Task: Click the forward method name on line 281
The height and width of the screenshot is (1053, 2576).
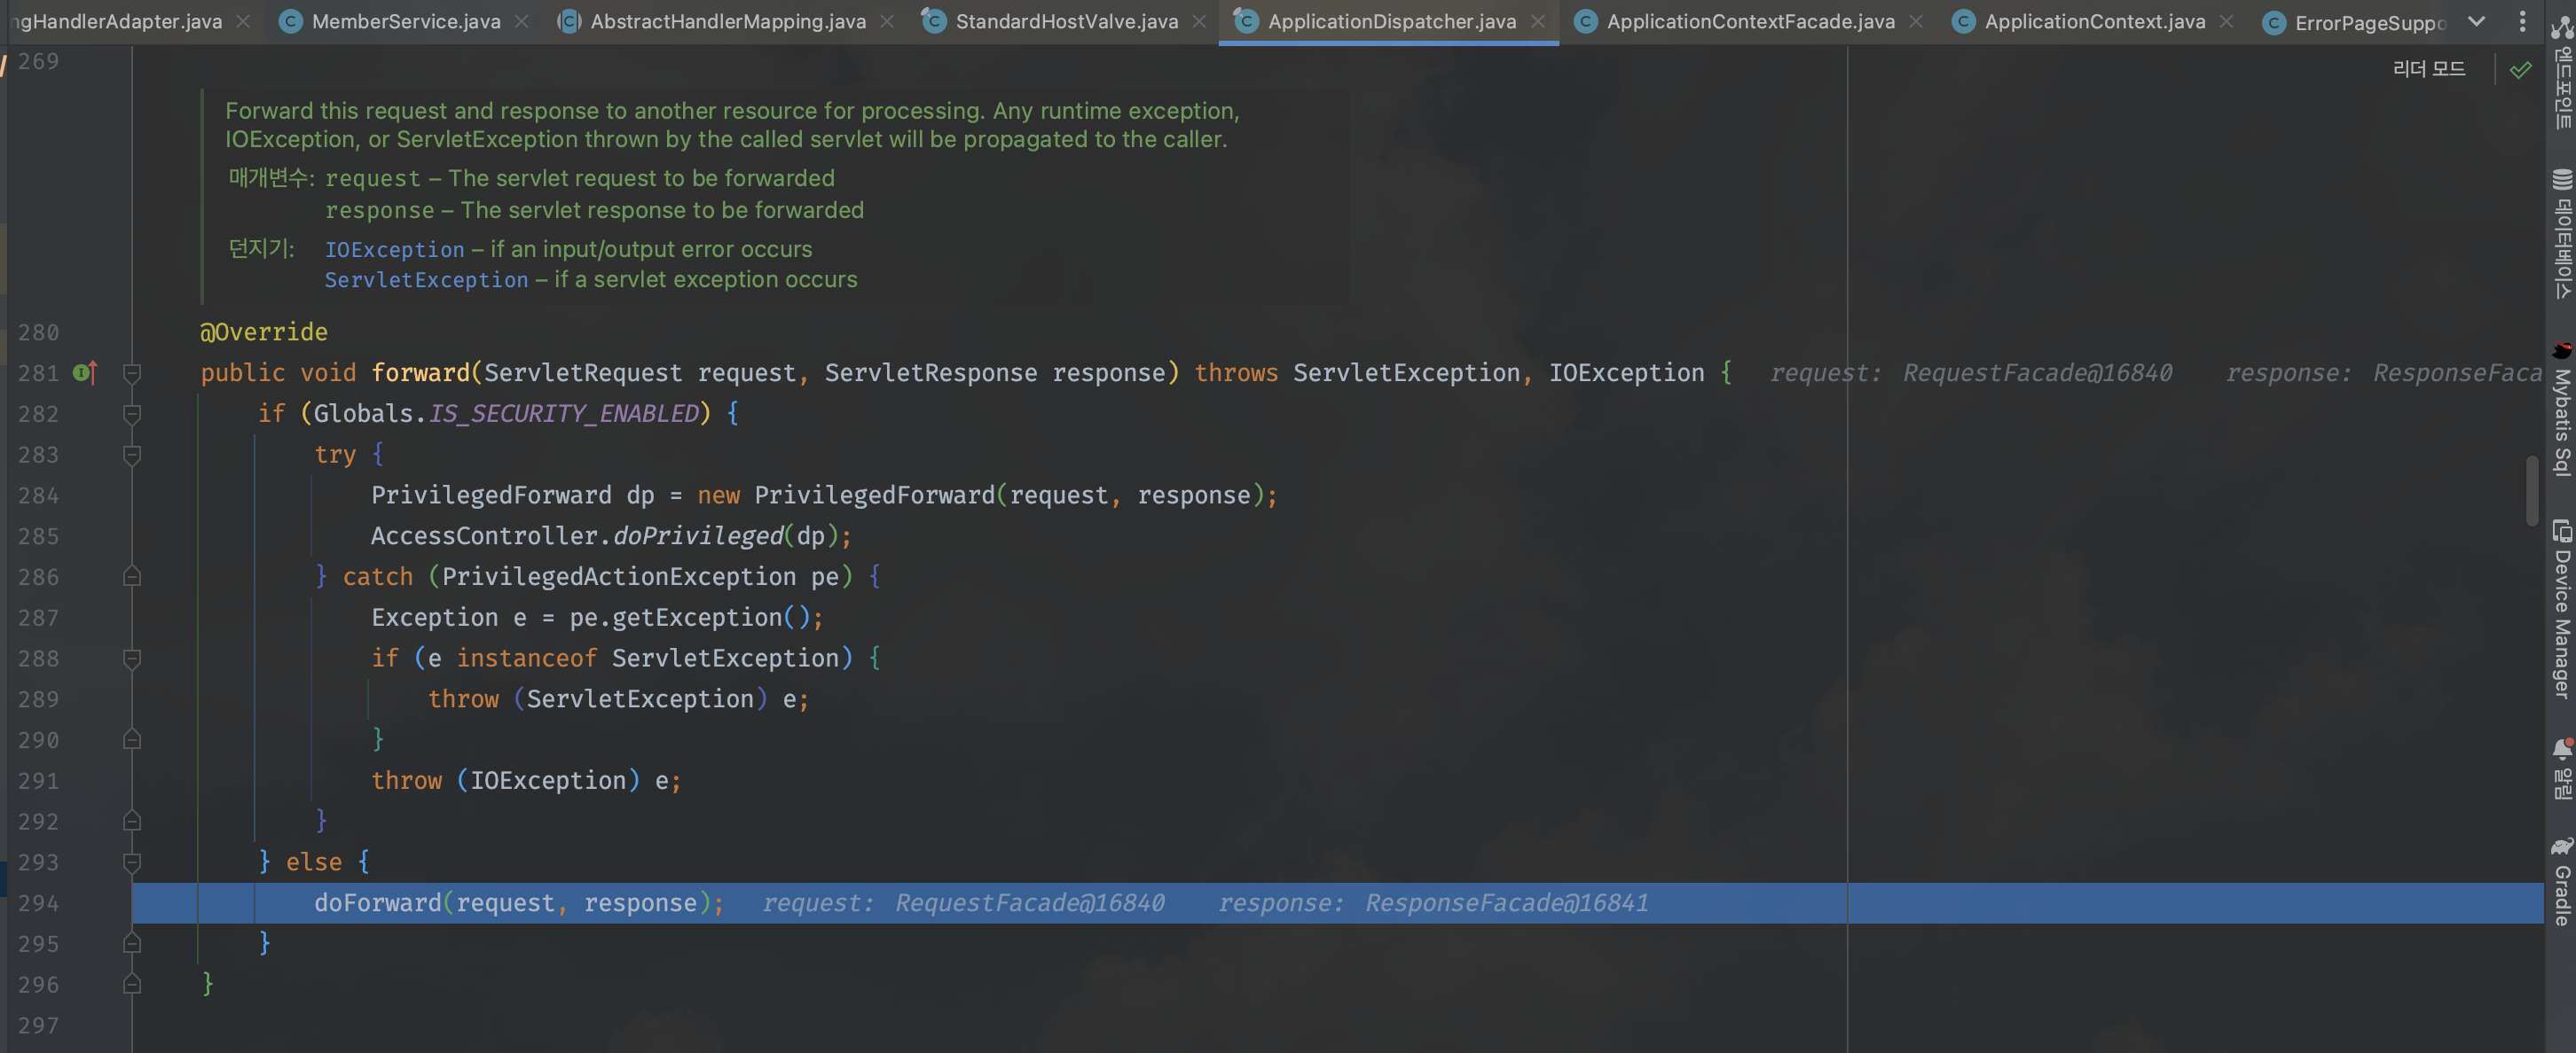Action: pos(420,372)
